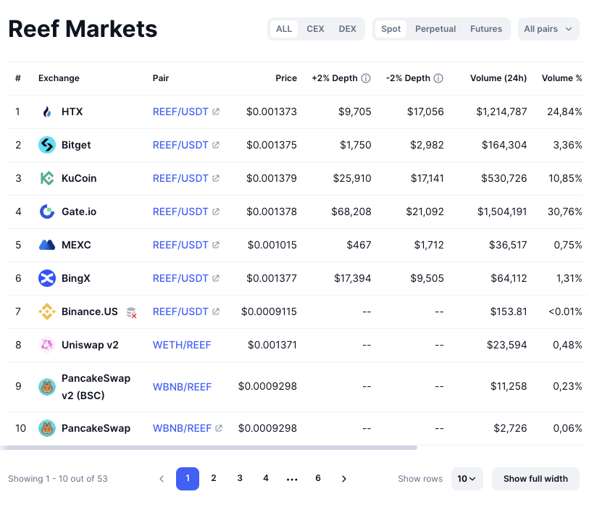Image resolution: width=589 pixels, height=510 pixels.
Task: Click the BingX logo icon
Action: (47, 278)
